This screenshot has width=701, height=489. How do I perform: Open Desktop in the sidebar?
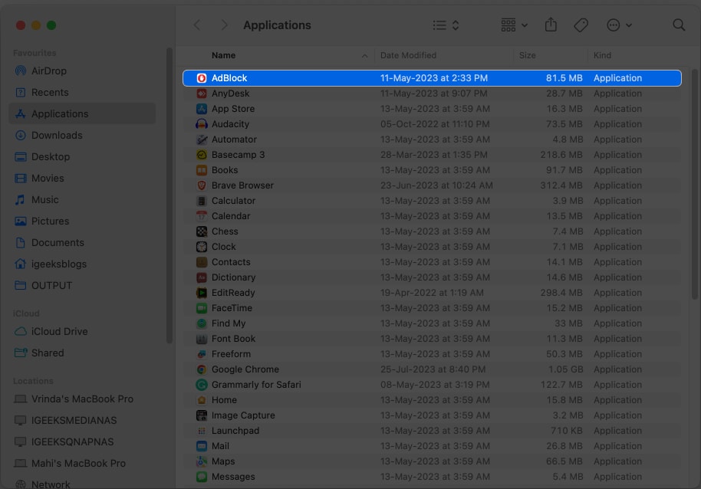[x=82, y=157]
